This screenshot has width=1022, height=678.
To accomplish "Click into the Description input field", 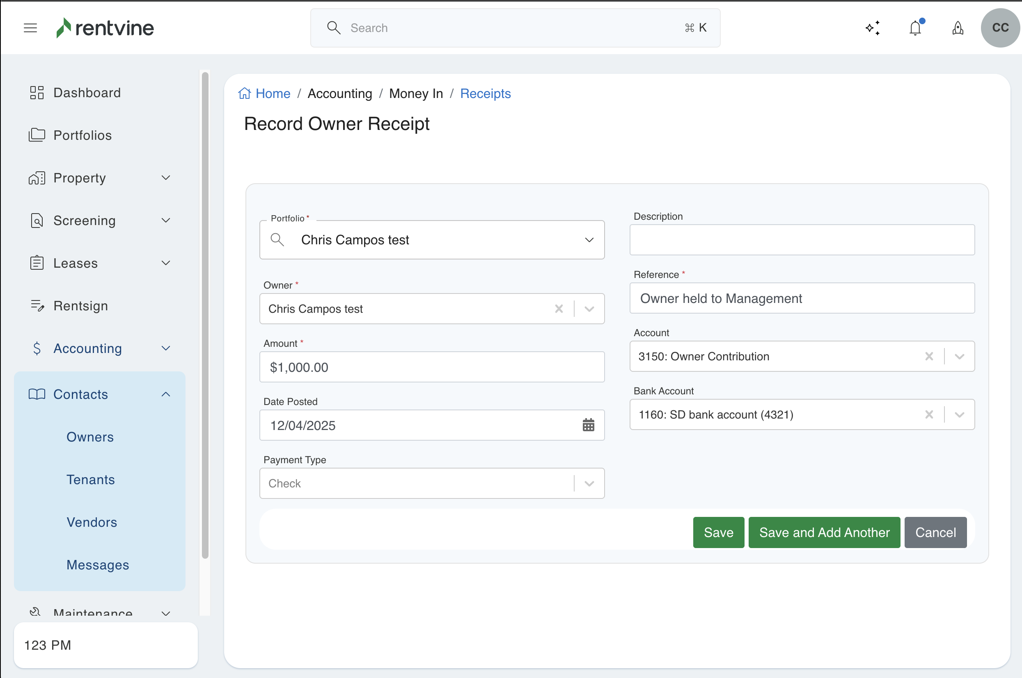I will 802,240.
